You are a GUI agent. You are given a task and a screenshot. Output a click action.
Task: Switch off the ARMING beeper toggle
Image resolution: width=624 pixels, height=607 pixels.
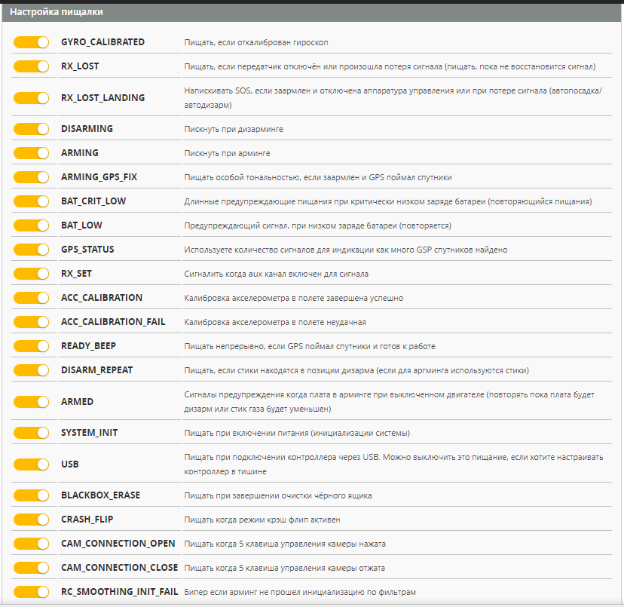31,153
